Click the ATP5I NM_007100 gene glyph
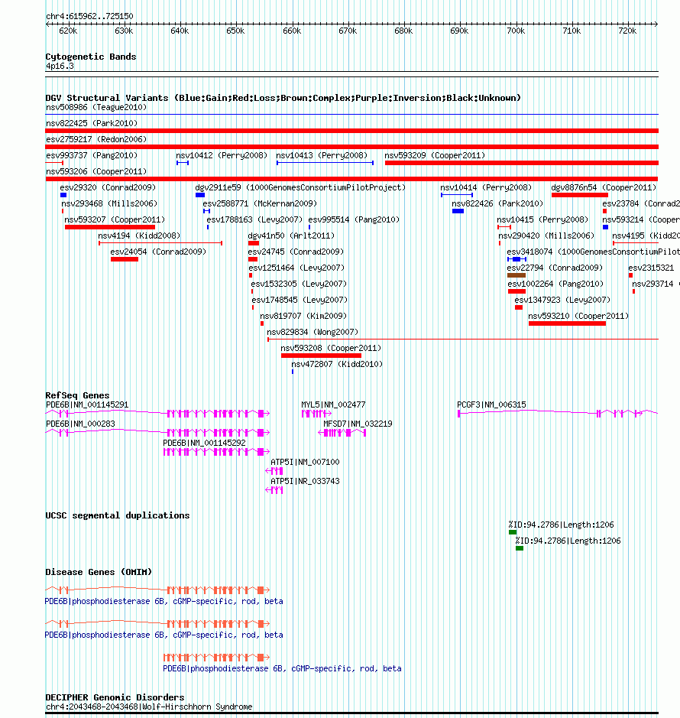The height and width of the screenshot is (718, 680). (274, 471)
